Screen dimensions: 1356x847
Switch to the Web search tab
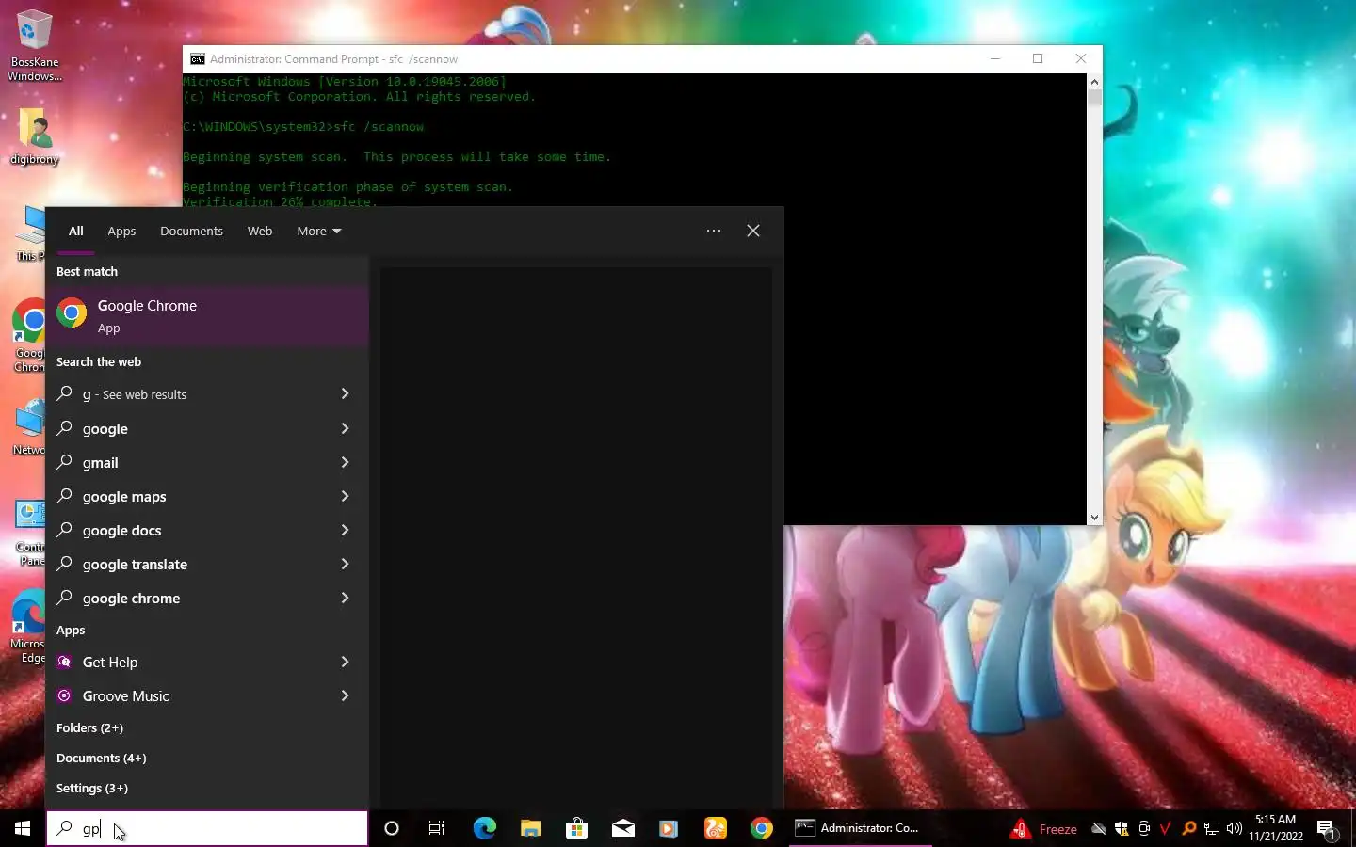point(260,231)
